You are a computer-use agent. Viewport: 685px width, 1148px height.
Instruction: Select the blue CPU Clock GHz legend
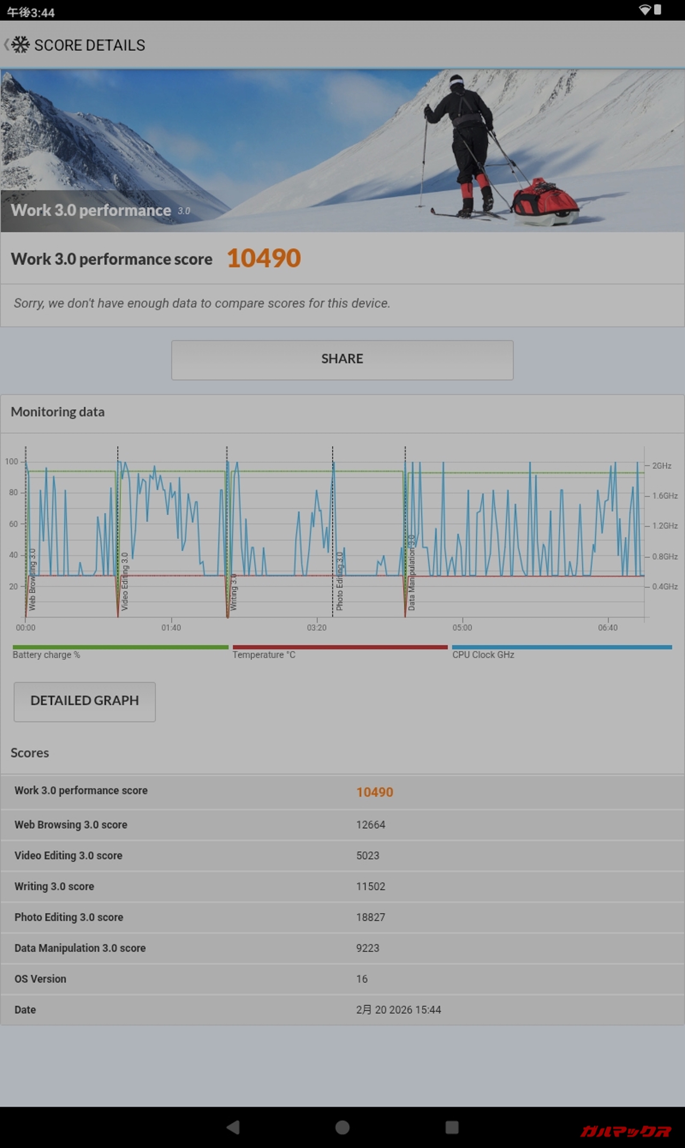[561, 652]
